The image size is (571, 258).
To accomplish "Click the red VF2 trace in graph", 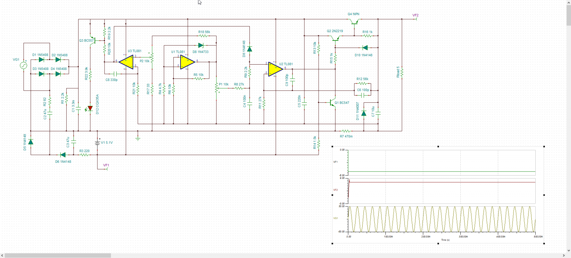I will tap(442, 182).
